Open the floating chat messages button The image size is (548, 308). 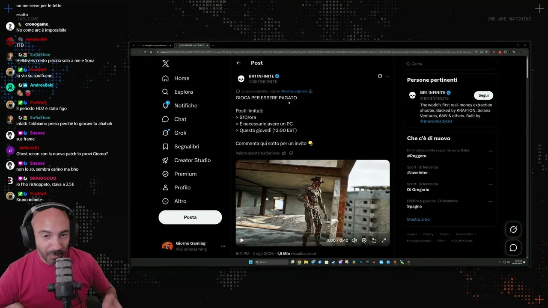[513, 248]
